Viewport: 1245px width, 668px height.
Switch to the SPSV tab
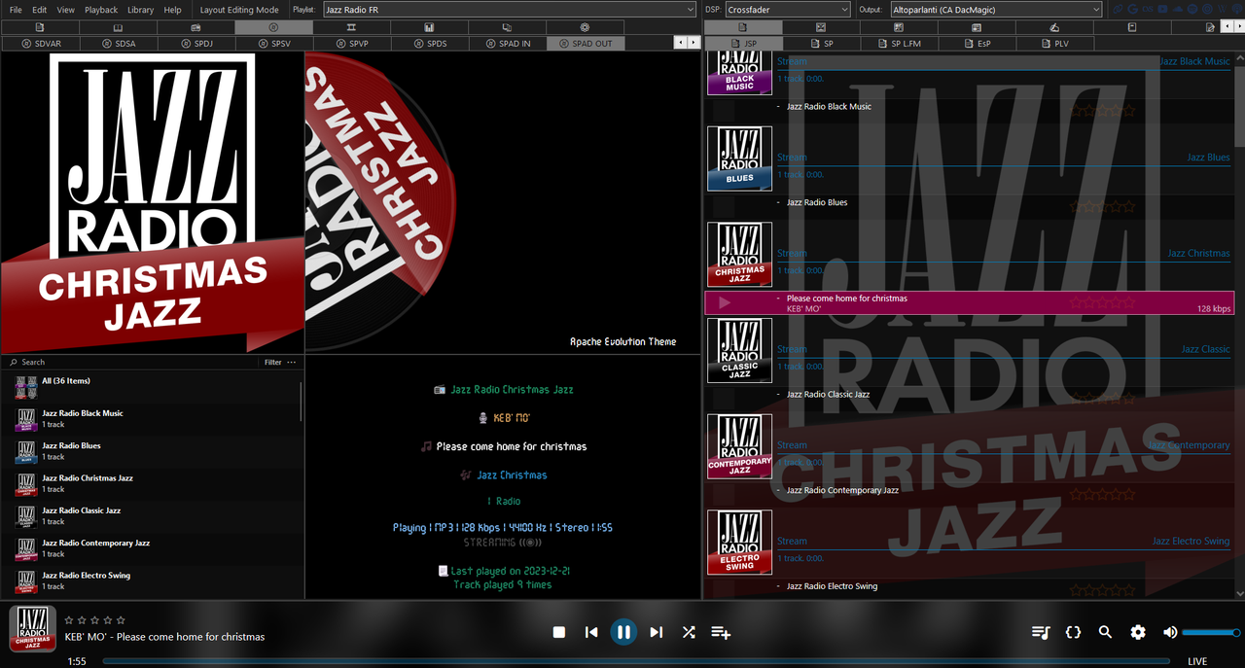tap(274, 44)
